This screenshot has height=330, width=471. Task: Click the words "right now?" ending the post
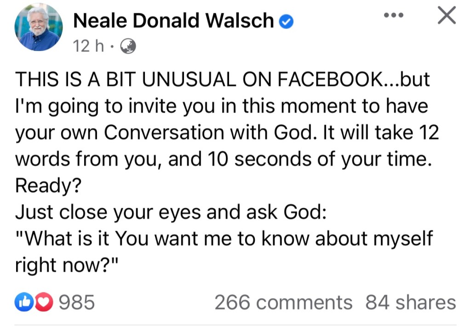pos(67,265)
